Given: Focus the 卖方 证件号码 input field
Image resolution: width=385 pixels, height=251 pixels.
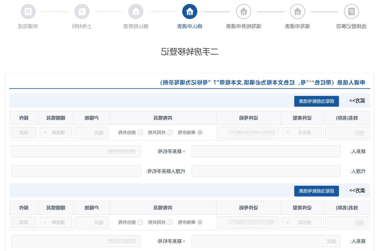Looking at the screenshot, I should point(248,222).
